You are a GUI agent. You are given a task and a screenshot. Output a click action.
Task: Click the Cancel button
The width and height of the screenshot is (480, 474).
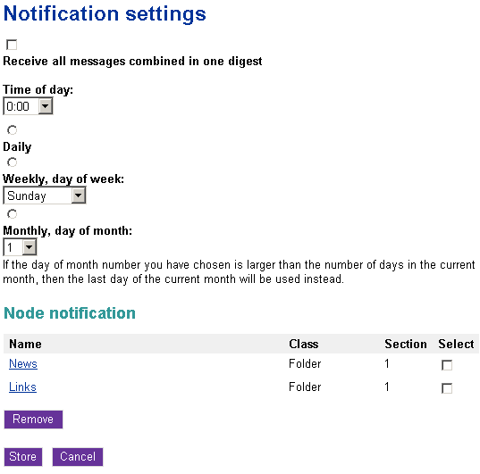[x=78, y=456]
